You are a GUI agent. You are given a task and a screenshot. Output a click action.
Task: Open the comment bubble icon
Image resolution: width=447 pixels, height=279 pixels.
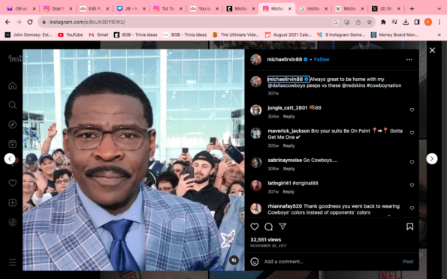[x=268, y=226]
